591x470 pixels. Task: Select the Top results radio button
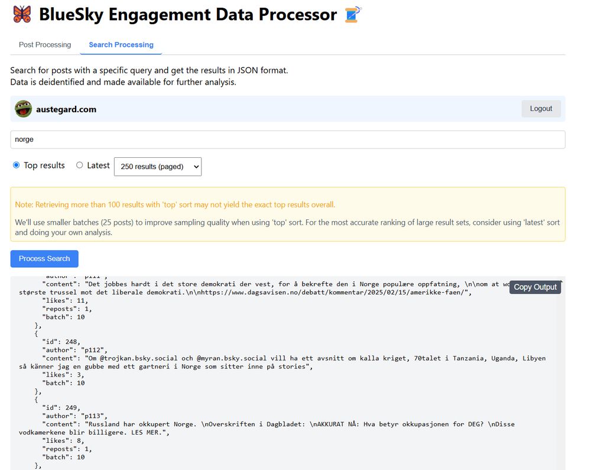pyautogui.click(x=16, y=165)
